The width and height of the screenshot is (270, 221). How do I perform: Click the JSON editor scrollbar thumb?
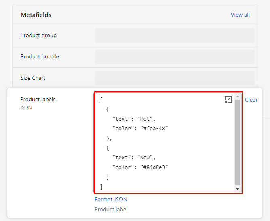click(238, 141)
